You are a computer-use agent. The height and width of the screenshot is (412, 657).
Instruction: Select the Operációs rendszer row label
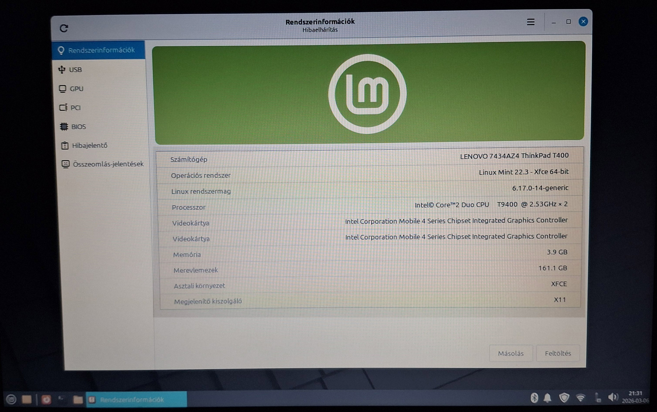tap(201, 175)
